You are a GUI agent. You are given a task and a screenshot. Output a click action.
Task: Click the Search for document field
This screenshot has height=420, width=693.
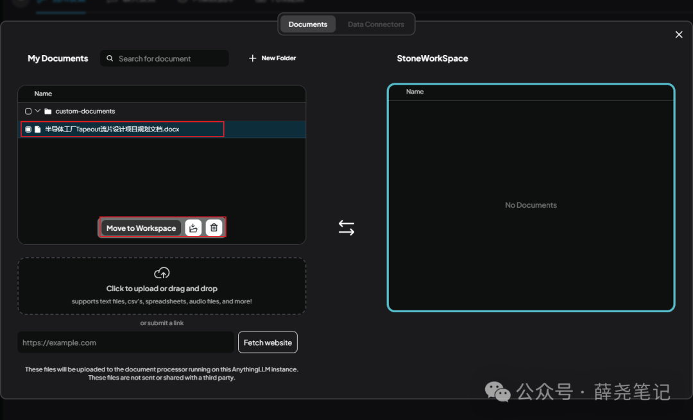[164, 58]
